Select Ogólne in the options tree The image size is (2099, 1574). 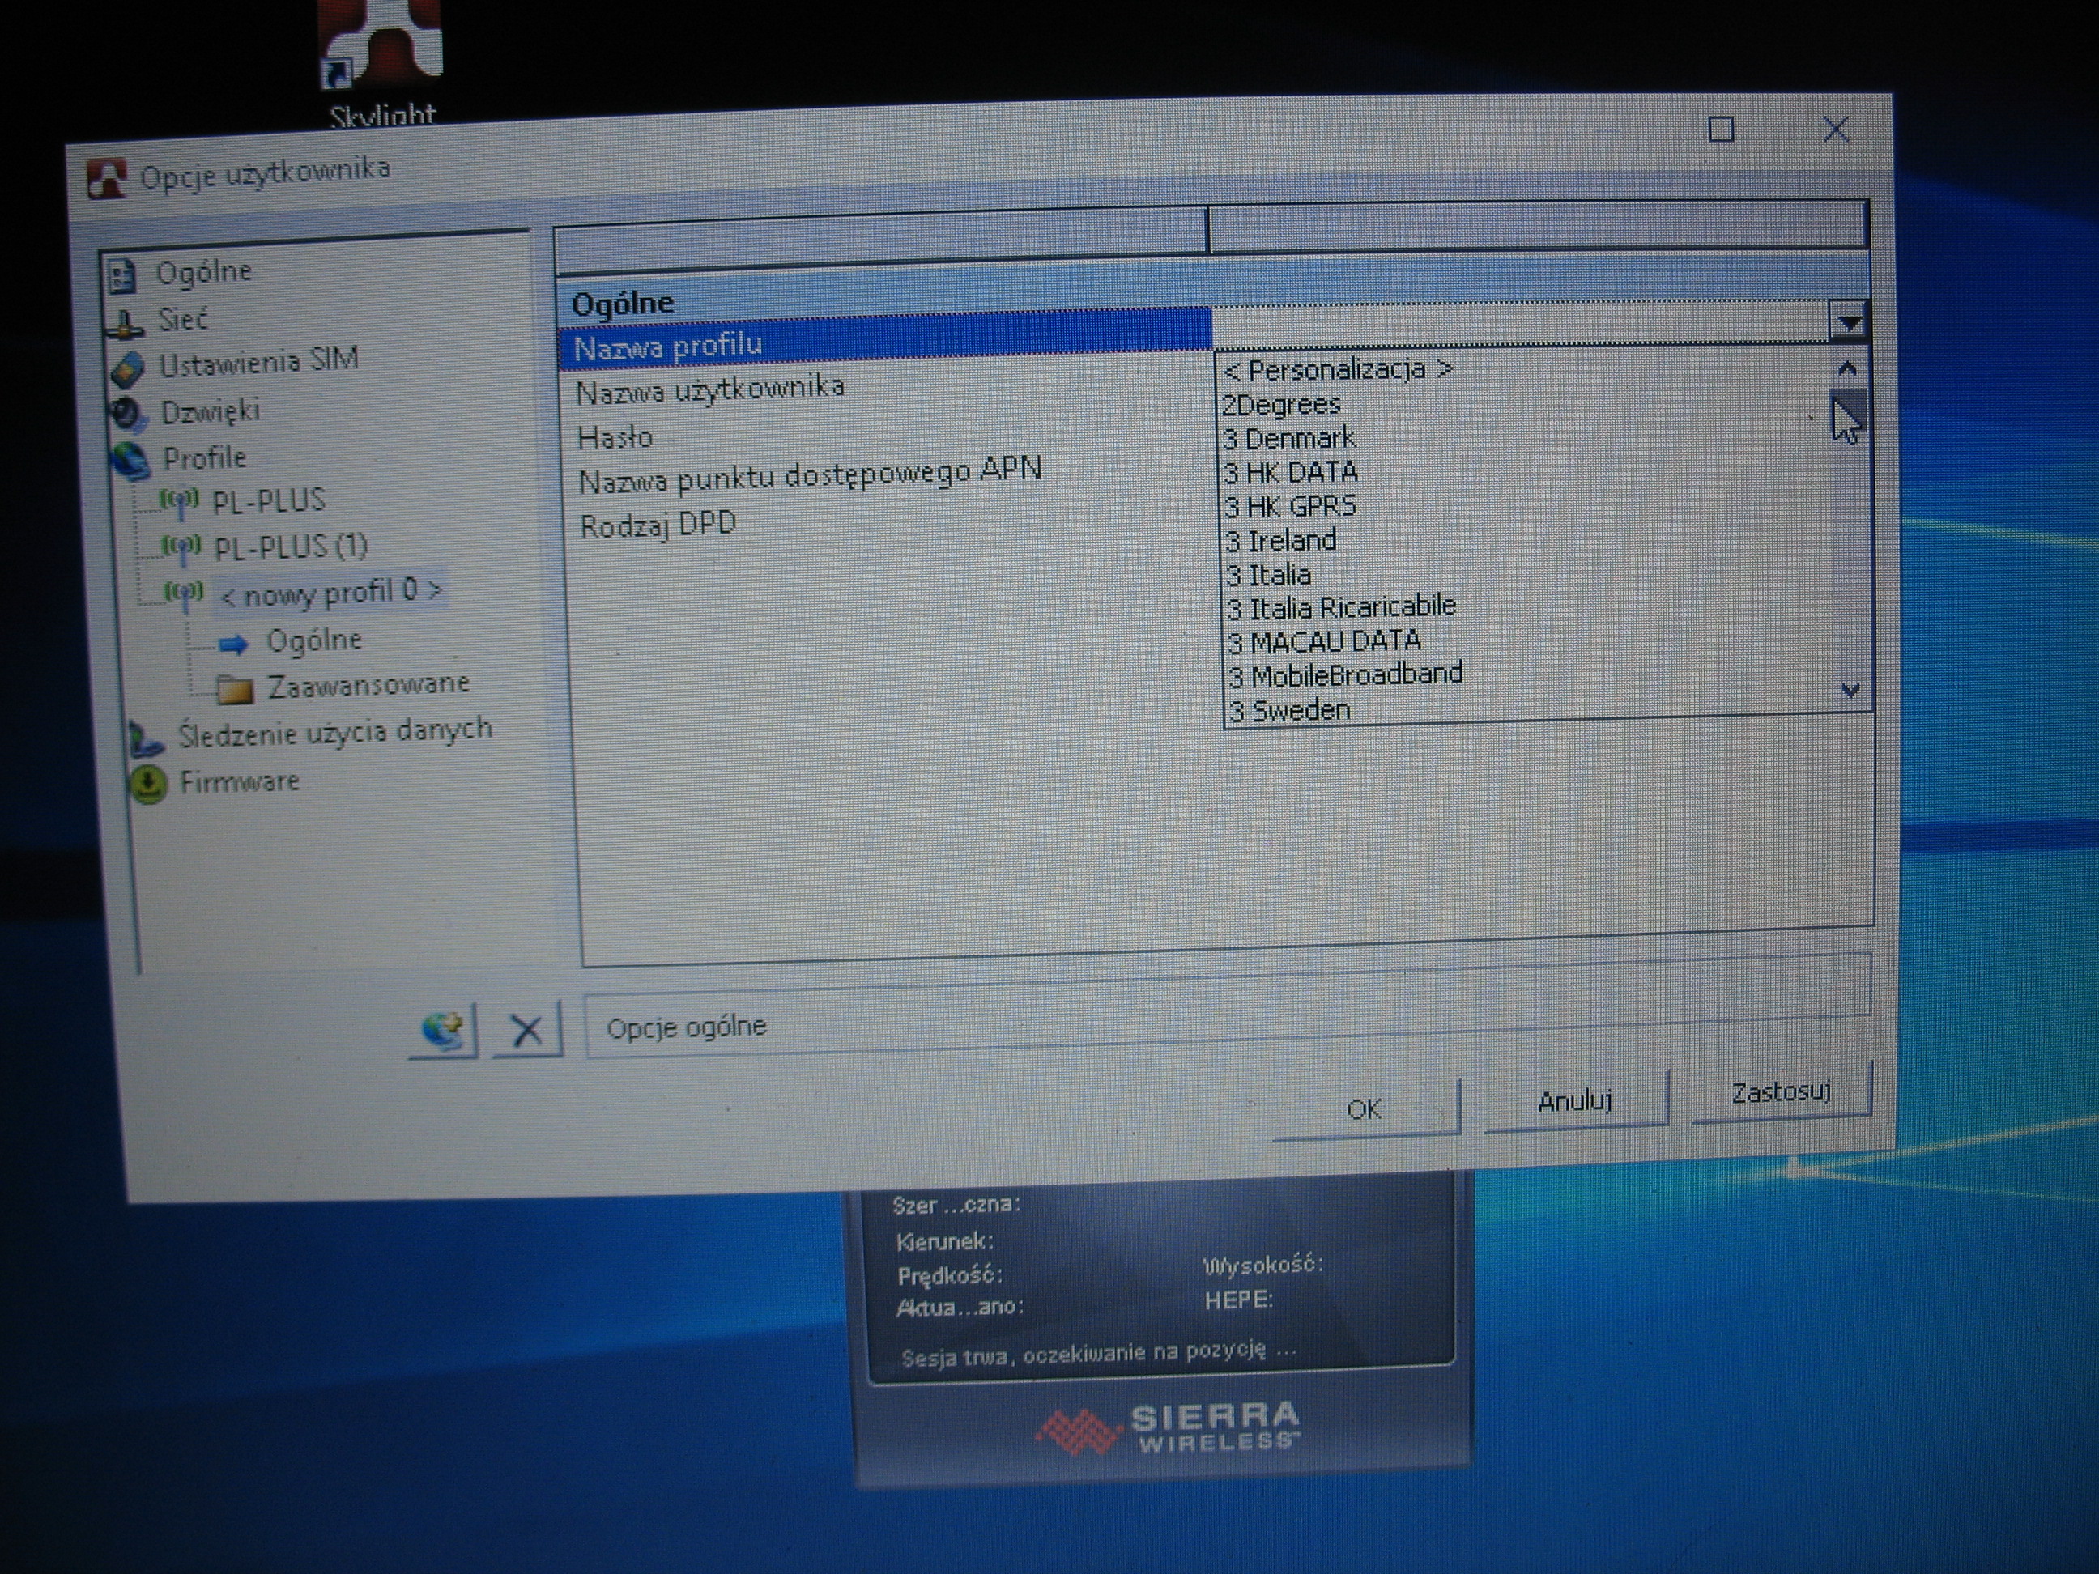click(x=203, y=272)
